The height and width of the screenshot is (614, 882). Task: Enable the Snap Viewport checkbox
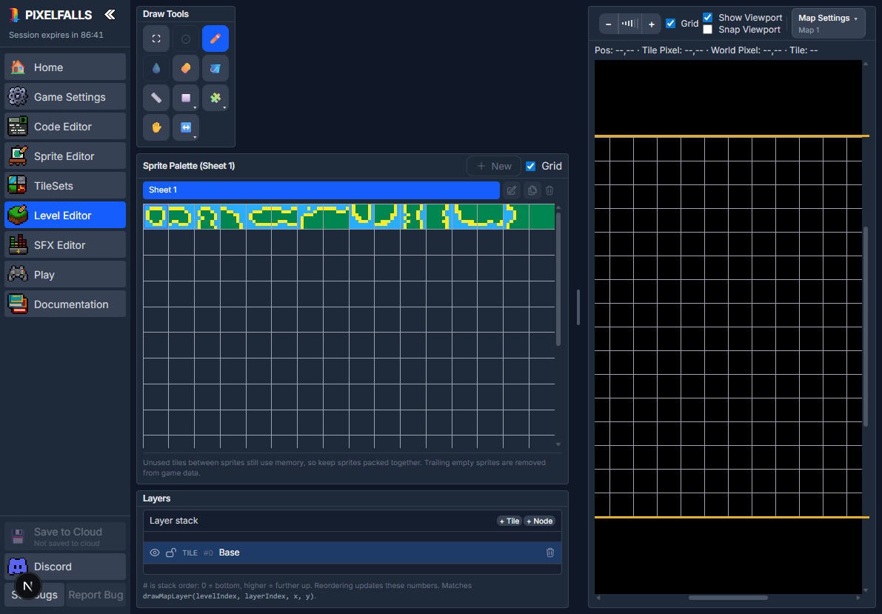point(708,30)
